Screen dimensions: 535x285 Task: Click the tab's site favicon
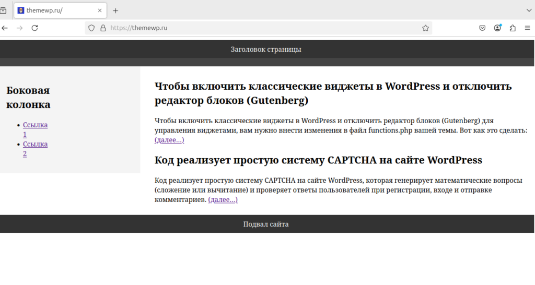pos(21,10)
